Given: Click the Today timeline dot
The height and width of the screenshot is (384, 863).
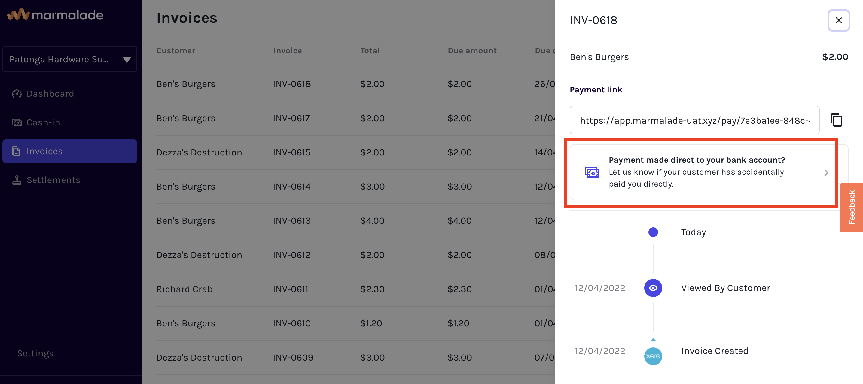Looking at the screenshot, I should [x=653, y=232].
